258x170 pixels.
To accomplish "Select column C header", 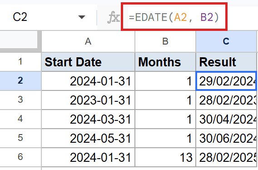I will coord(226,41).
